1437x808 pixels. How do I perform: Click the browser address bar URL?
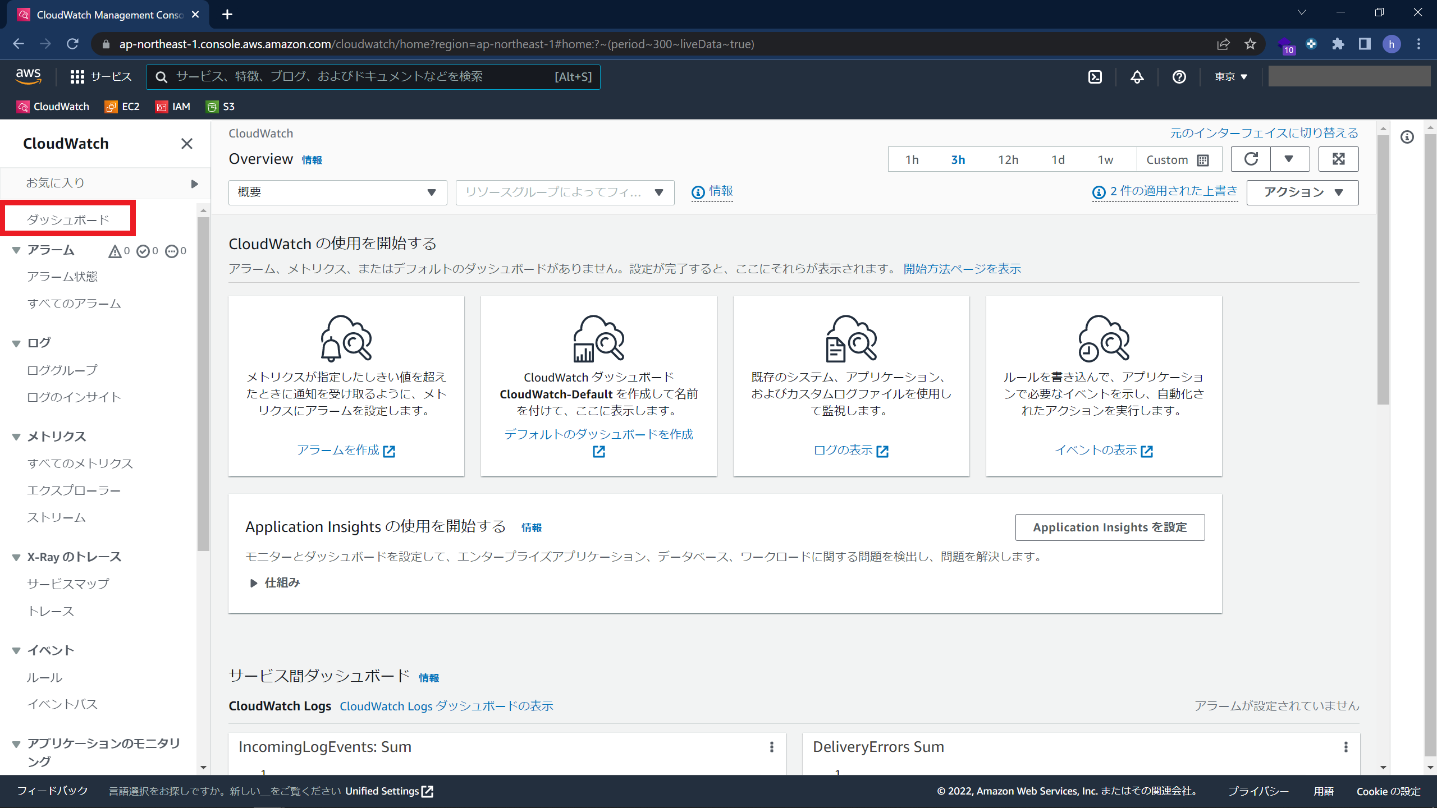pos(437,44)
